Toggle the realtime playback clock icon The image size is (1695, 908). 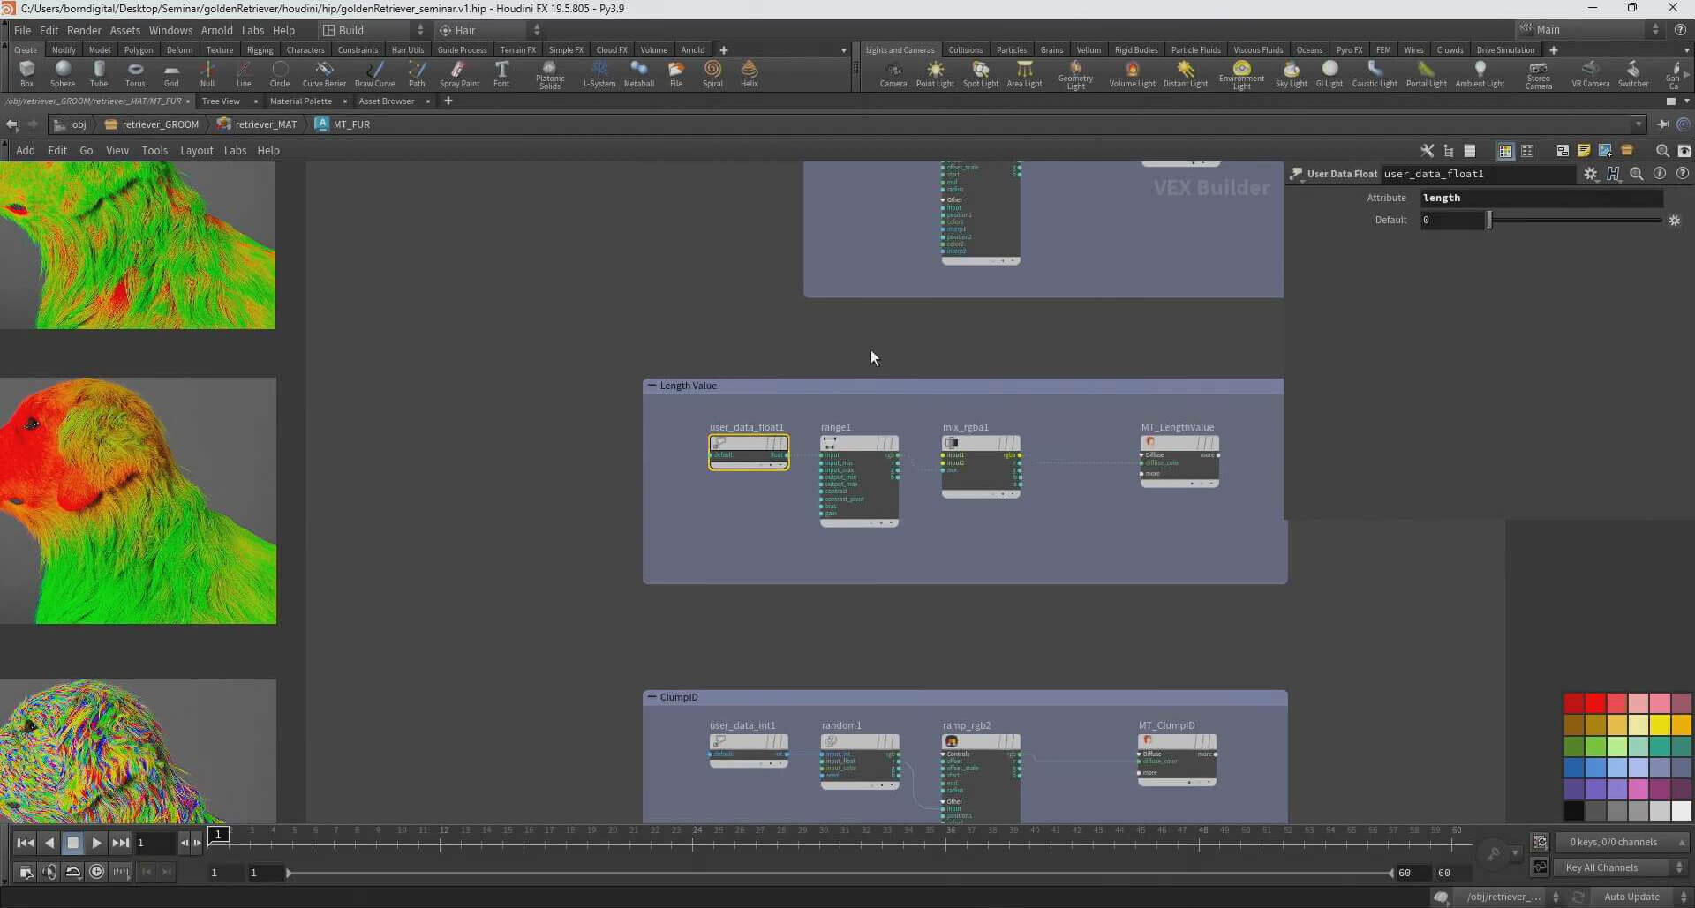(x=97, y=872)
